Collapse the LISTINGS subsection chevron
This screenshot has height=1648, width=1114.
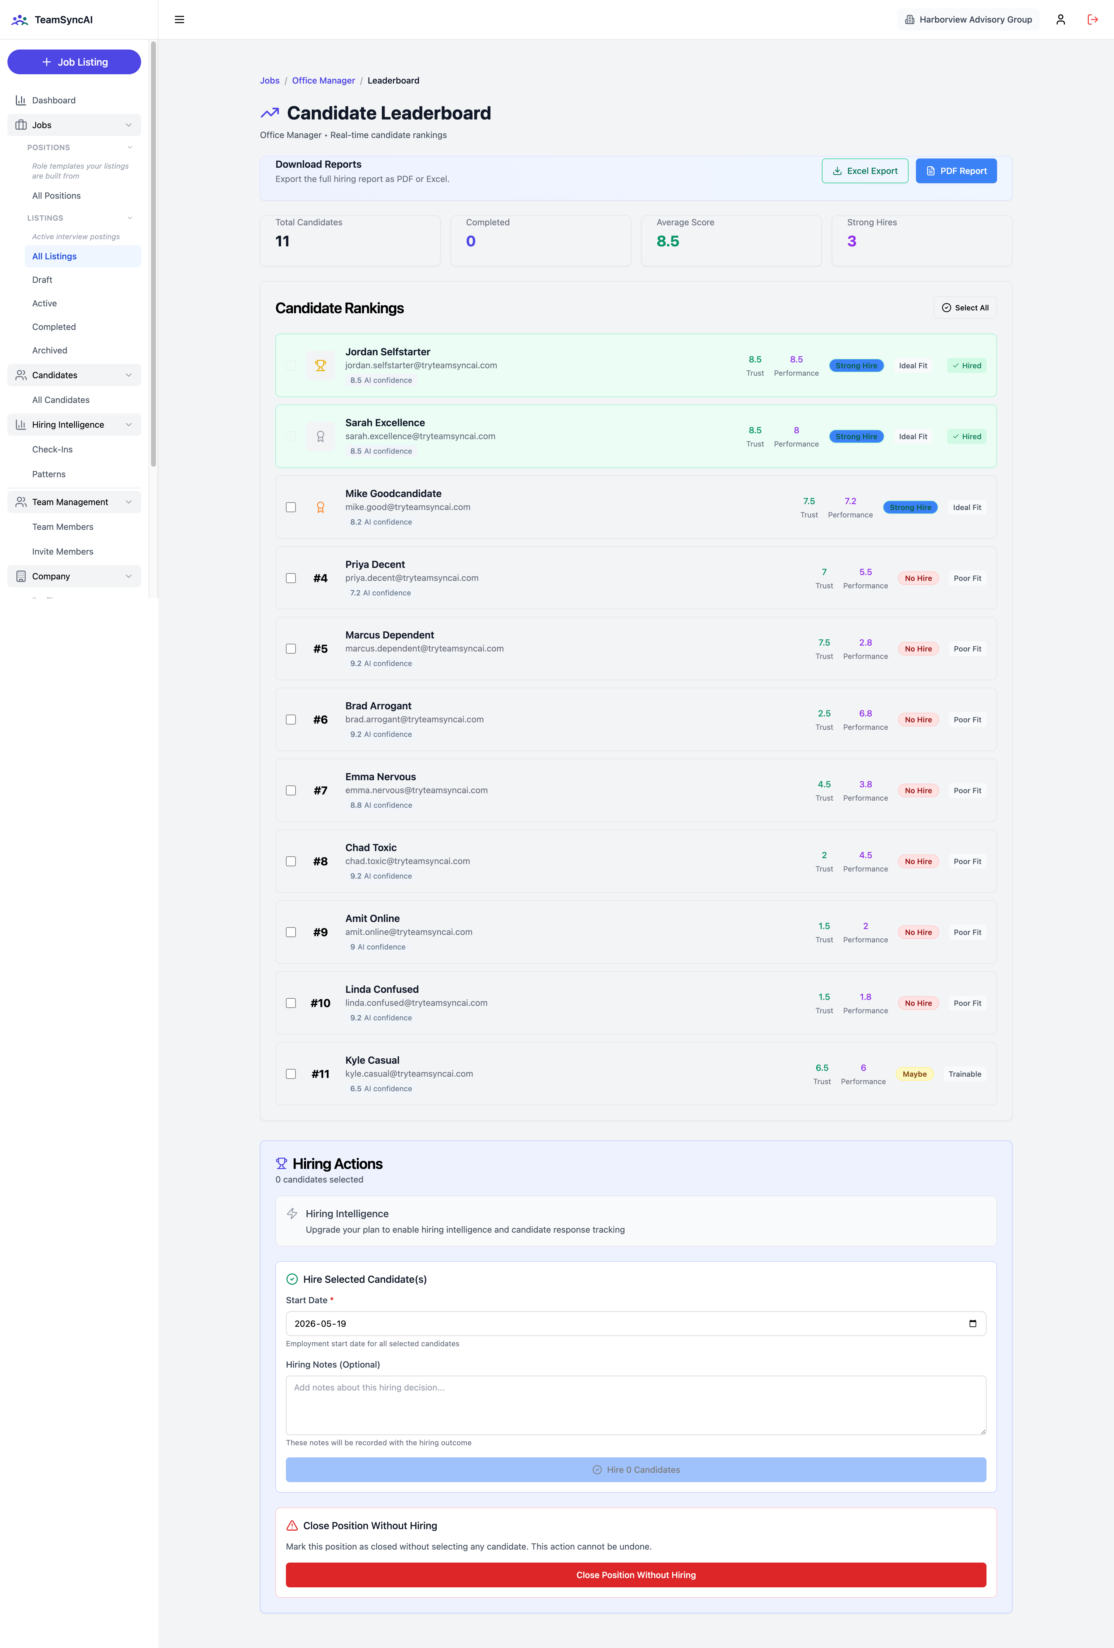pyautogui.click(x=130, y=218)
